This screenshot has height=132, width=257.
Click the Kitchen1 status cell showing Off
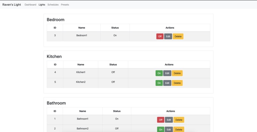click(x=113, y=73)
